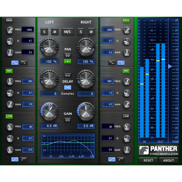The height and width of the screenshot is (182, 182).
Task: Click the green stereo icon below PAN
Action: [68, 62]
